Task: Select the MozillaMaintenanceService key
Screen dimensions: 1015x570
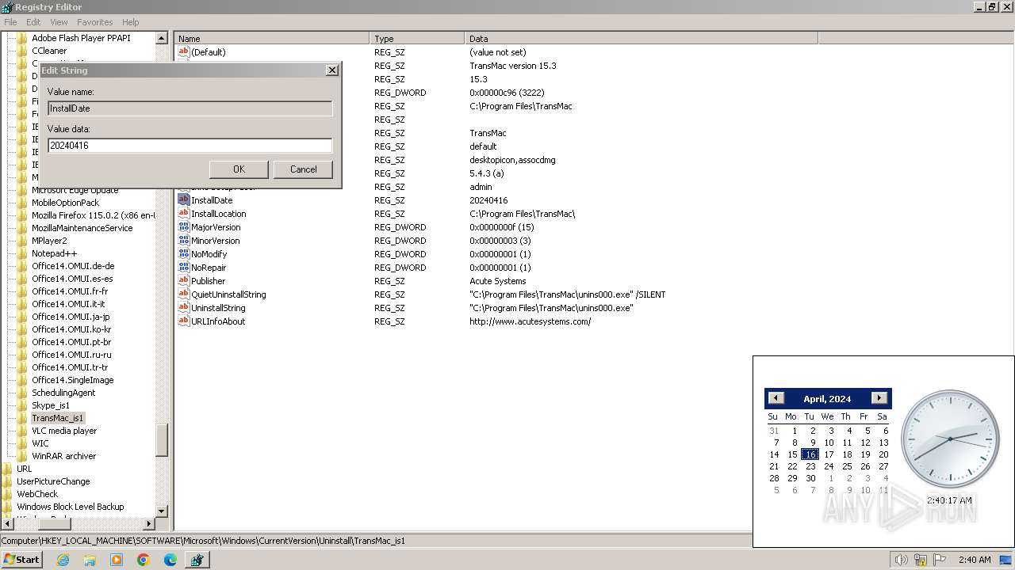Action: [82, 228]
